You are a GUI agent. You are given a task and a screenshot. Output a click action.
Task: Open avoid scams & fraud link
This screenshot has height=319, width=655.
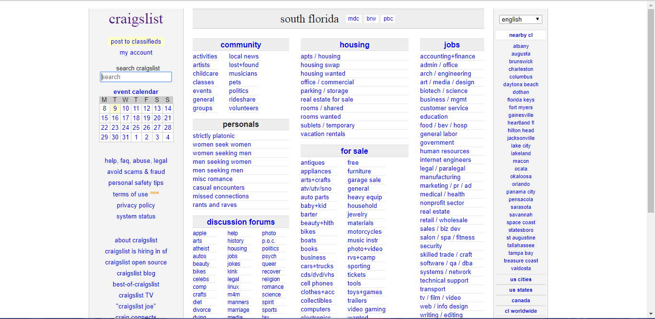[x=136, y=172]
